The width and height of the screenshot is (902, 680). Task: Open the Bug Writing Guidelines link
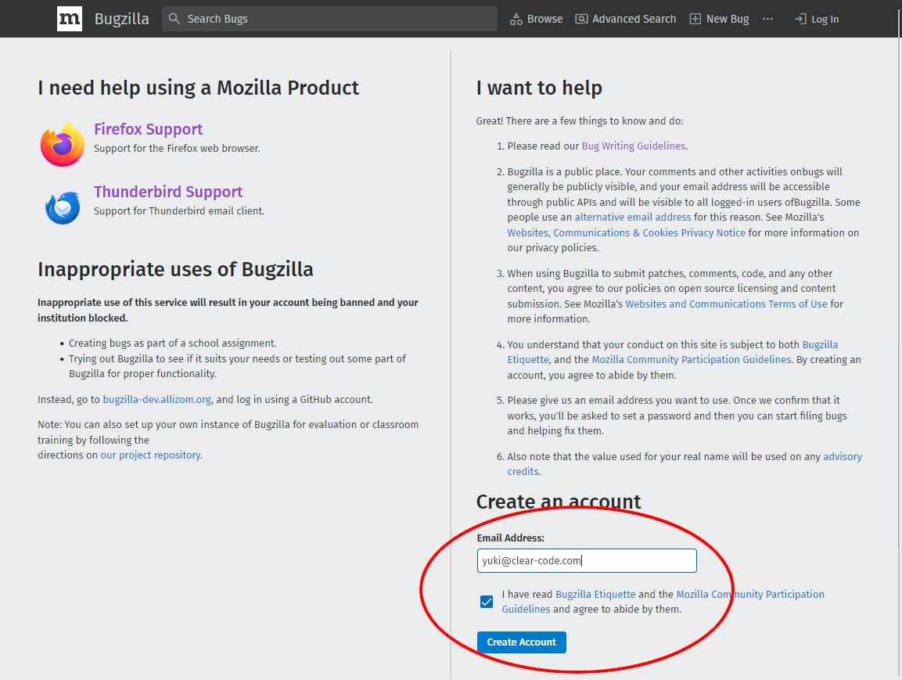[x=633, y=146]
